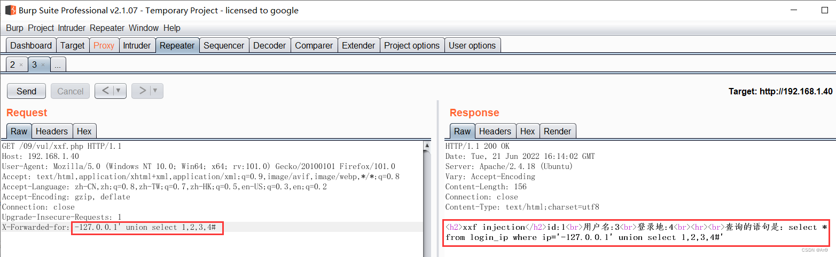Click the Upgrade-Insecure-Requests: 1 line
Screen dimensions: 836x257
point(62,217)
